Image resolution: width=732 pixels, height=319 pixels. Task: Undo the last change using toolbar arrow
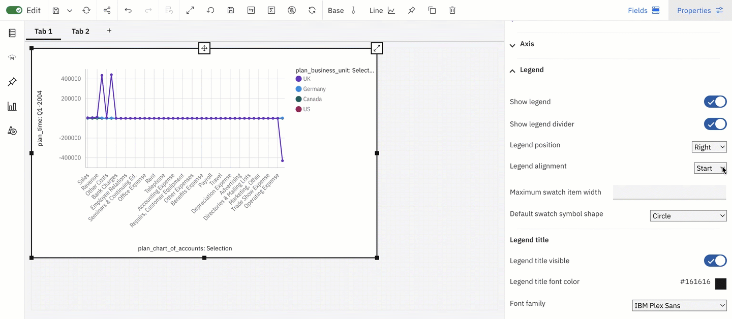129,10
